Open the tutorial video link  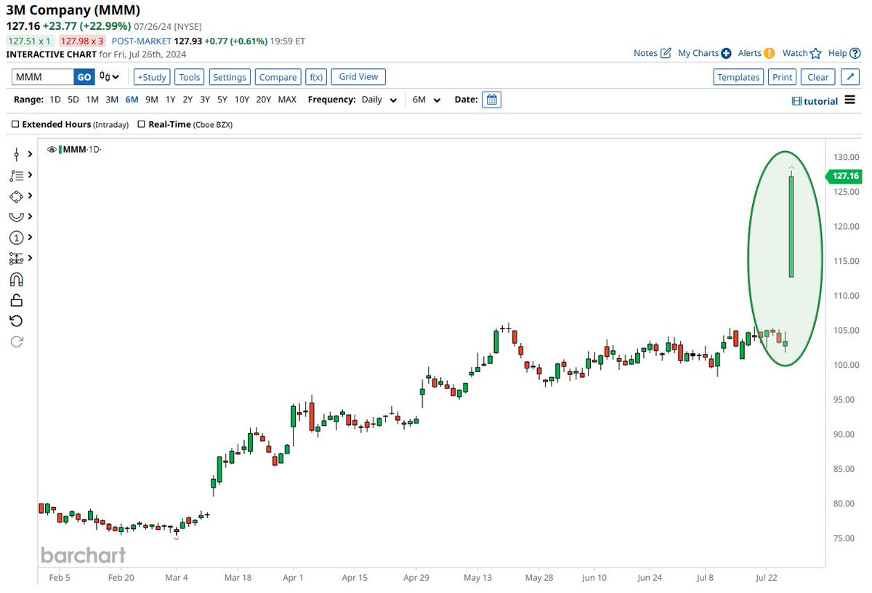coord(815,101)
